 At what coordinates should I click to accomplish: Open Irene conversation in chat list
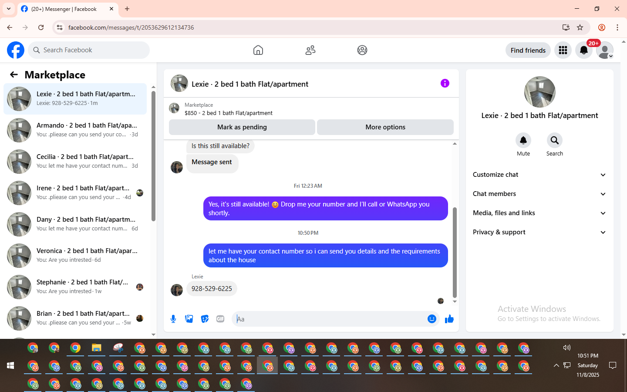click(x=75, y=193)
